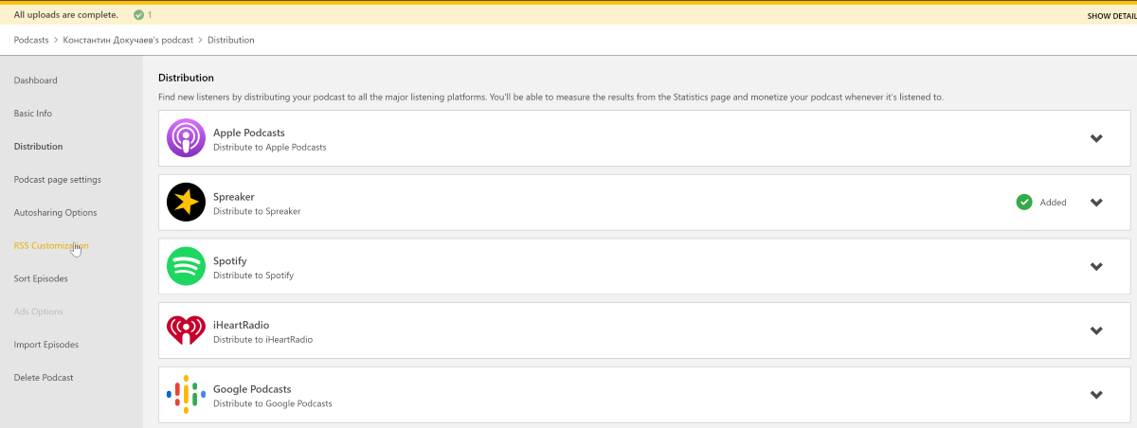The image size is (1137, 428).
Task: Open Dashboard in the sidebar
Action: 36,80
